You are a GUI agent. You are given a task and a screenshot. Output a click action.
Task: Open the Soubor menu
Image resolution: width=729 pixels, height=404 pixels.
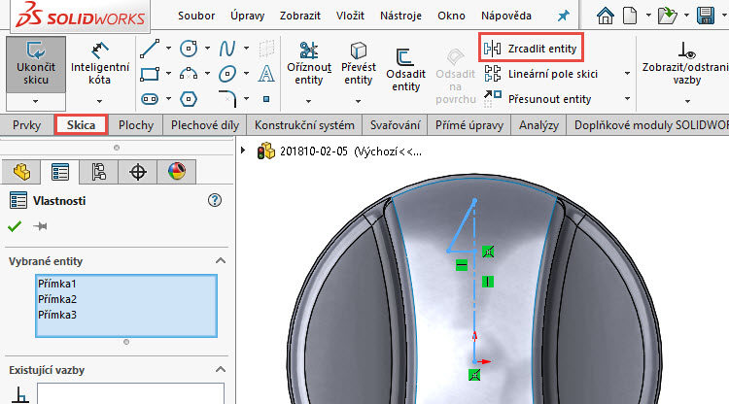[x=196, y=16]
